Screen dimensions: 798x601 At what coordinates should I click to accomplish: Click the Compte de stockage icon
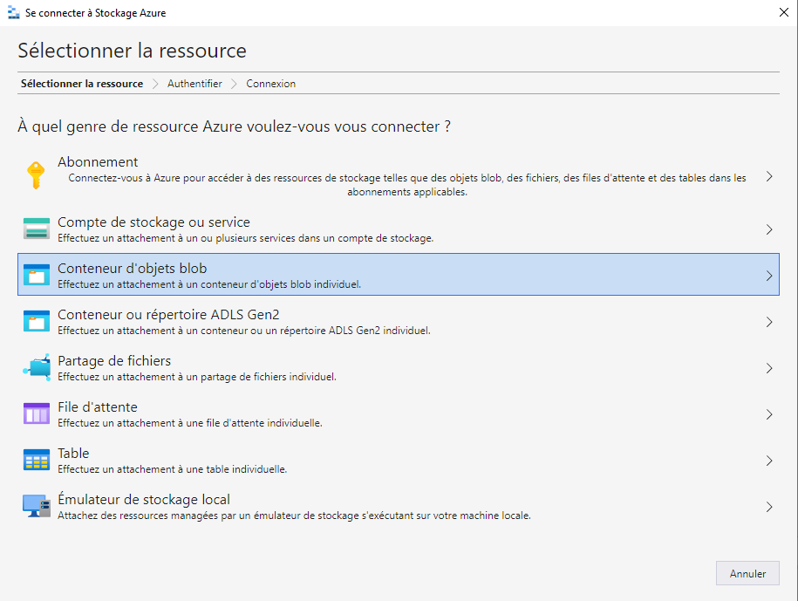point(36,229)
